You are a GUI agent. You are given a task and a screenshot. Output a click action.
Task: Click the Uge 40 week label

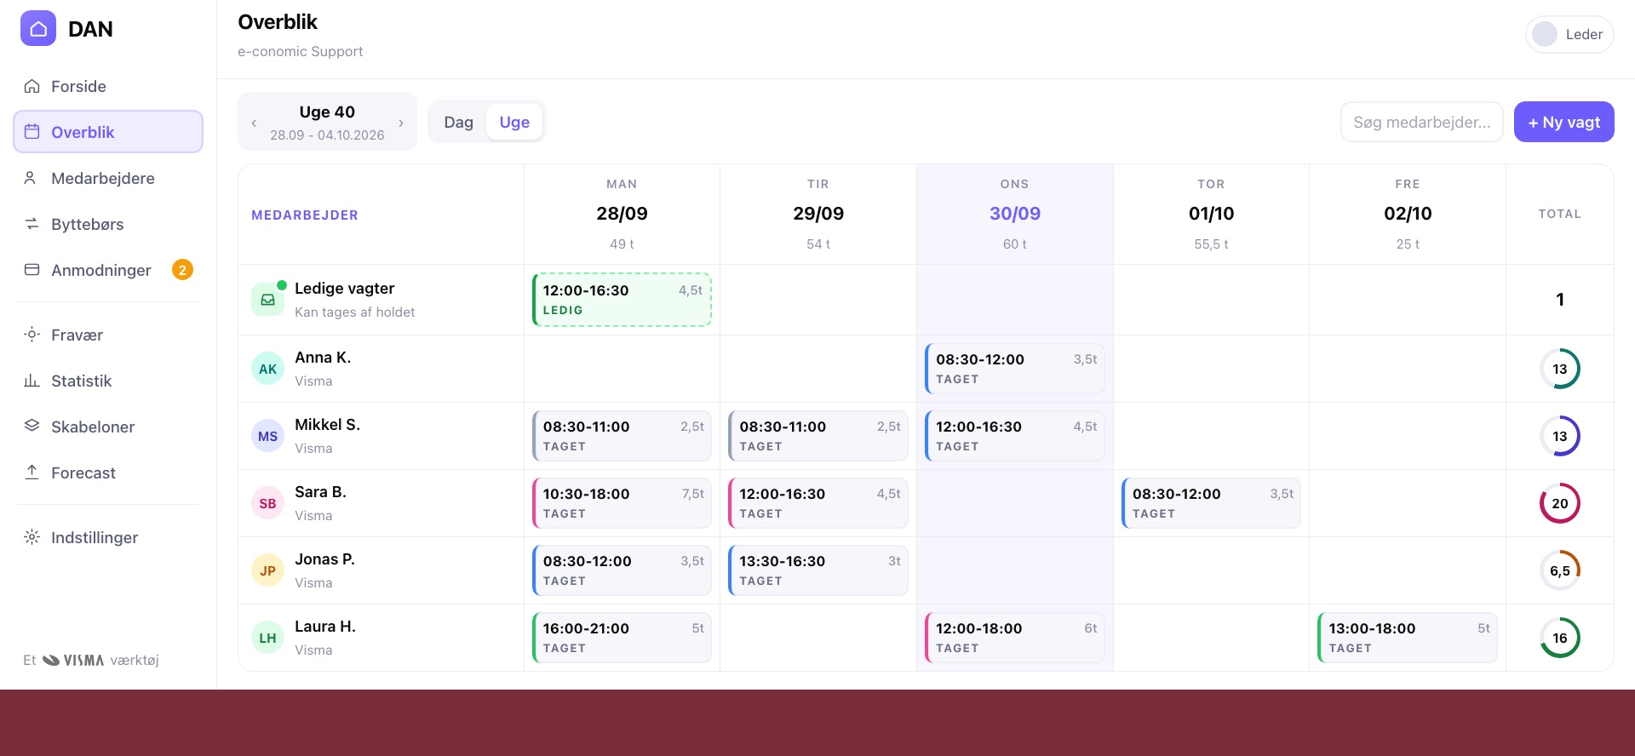(327, 112)
